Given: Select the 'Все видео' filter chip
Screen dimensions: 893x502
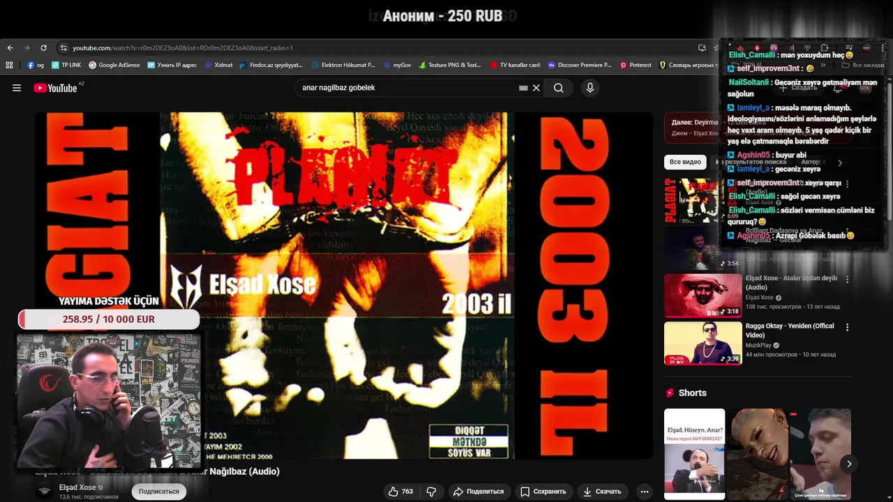Looking at the screenshot, I should (685, 162).
